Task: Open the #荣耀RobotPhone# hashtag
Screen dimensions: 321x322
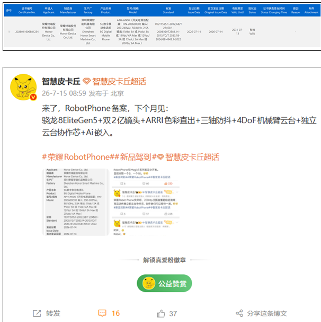Action: point(78,157)
